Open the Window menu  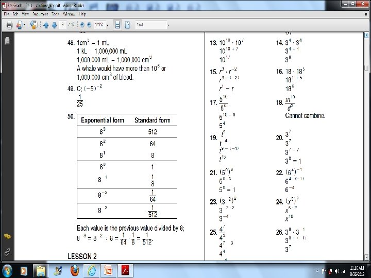click(69, 14)
